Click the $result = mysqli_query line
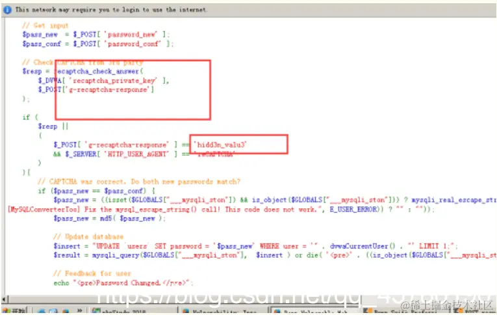The image size is (497, 315). [275, 255]
